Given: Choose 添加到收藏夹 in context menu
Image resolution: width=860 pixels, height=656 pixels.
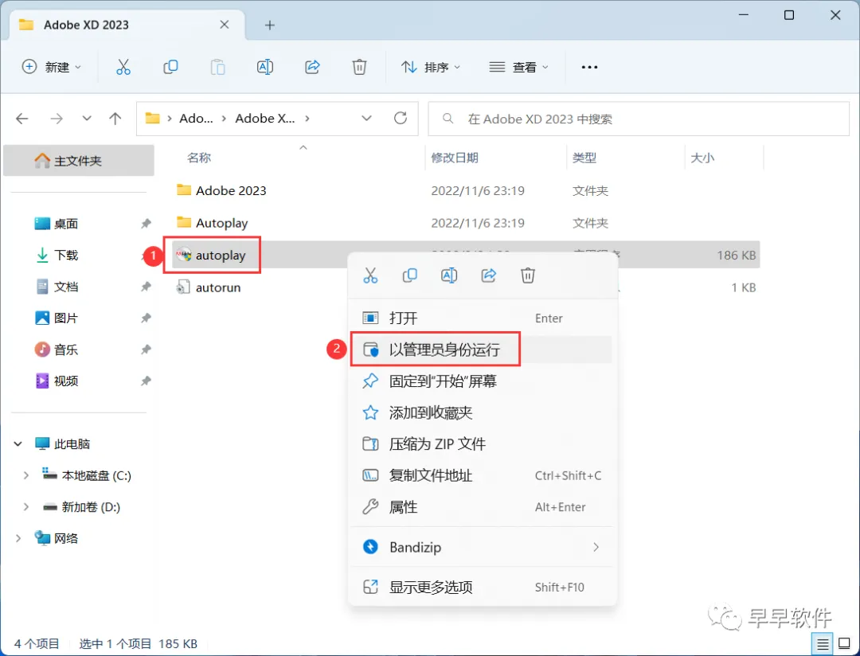Looking at the screenshot, I should pyautogui.click(x=481, y=412).
